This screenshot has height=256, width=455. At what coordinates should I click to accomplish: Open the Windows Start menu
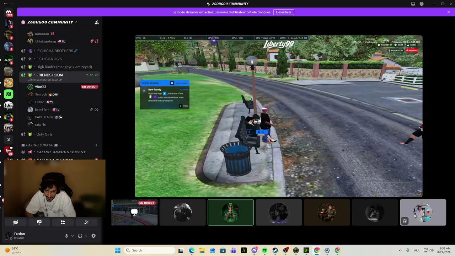pyautogui.click(x=118, y=250)
